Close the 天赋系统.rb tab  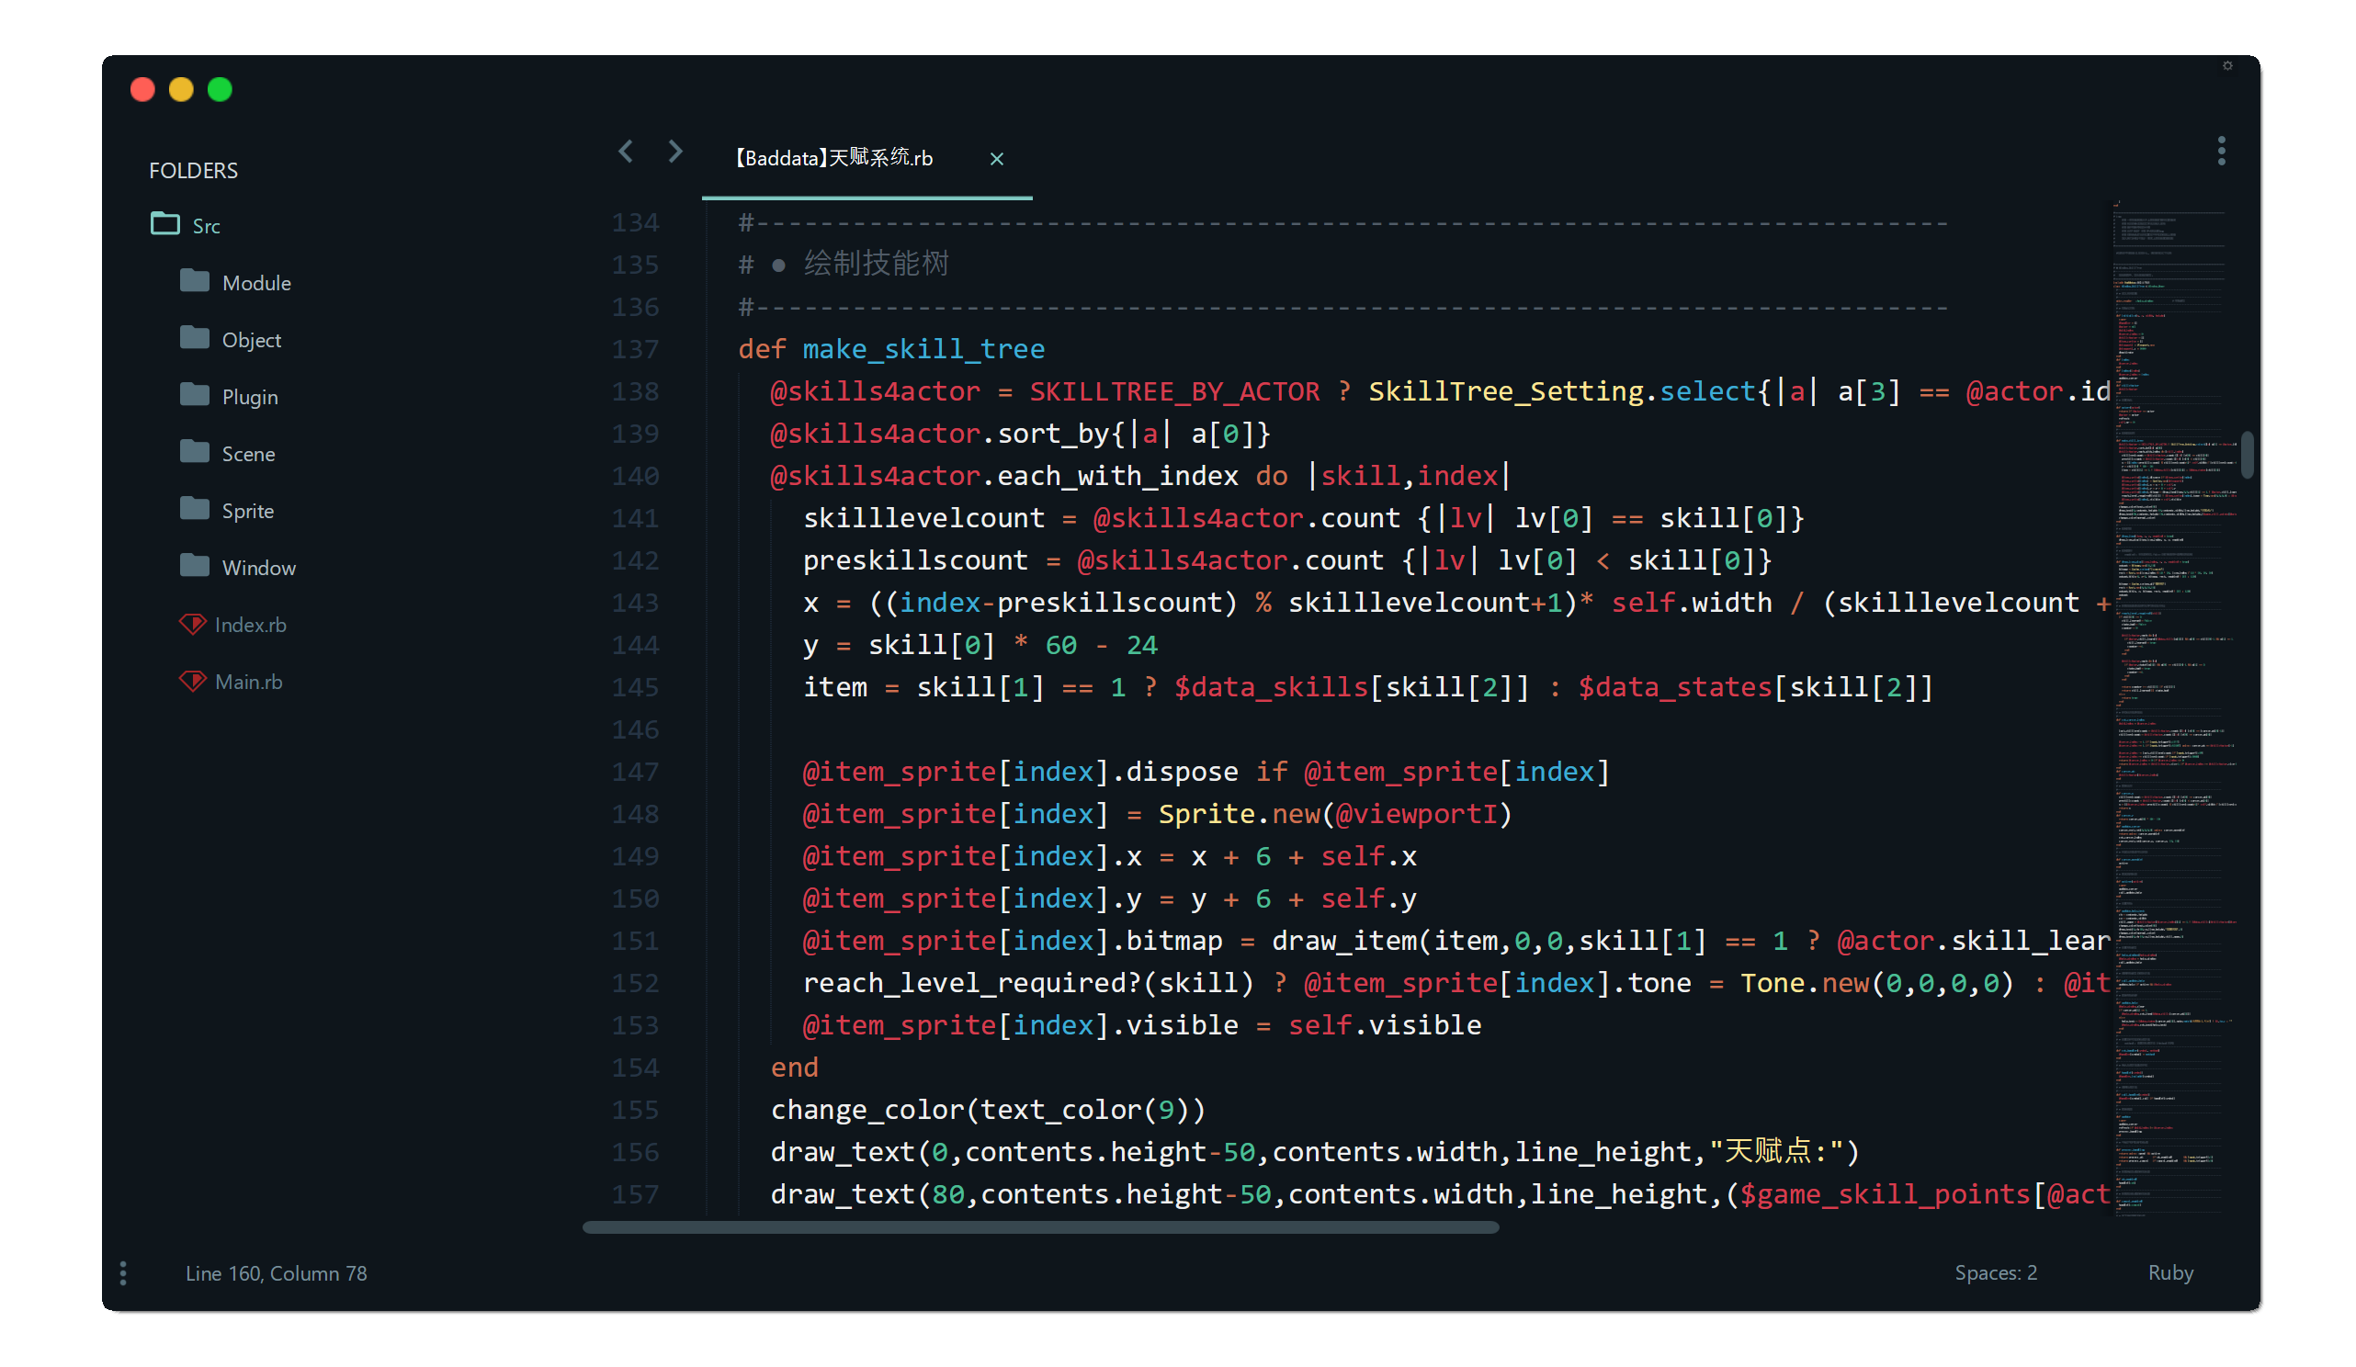pyautogui.click(x=997, y=159)
